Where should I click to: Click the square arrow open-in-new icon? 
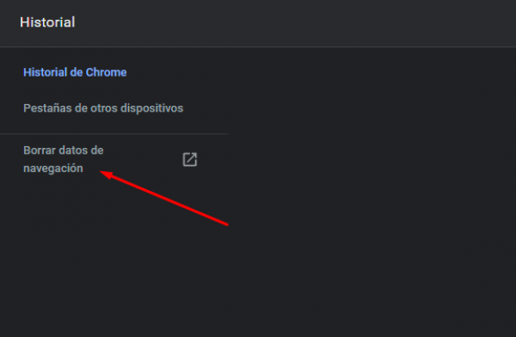click(190, 160)
